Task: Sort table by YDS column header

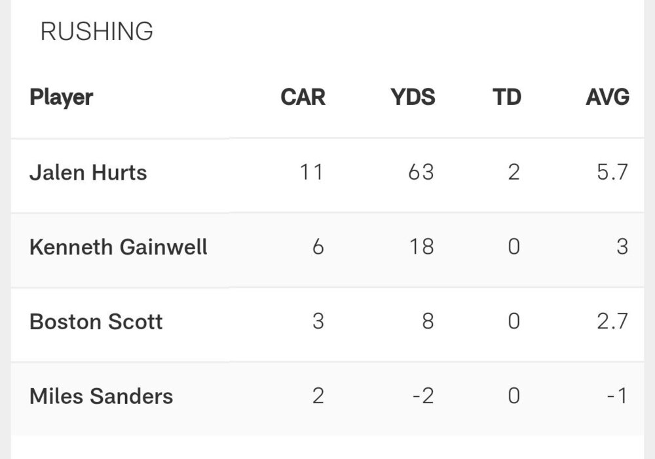Action: (413, 97)
